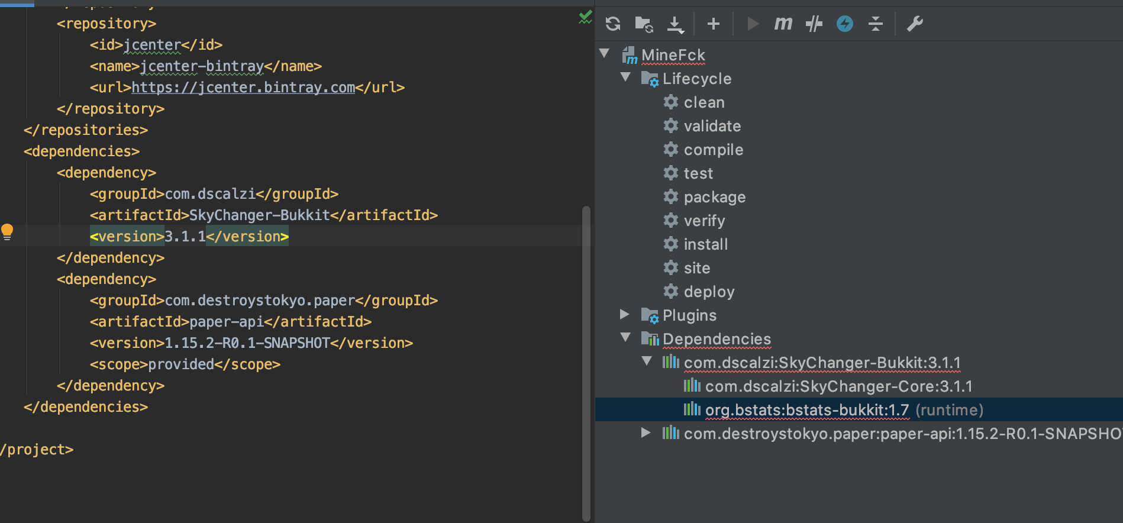1123x523 pixels.
Task: Click the closing </repositories> tag in editor
Action: point(86,130)
